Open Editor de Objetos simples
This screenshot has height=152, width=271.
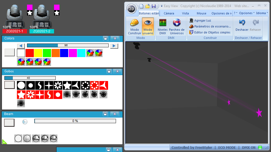pos(210,32)
